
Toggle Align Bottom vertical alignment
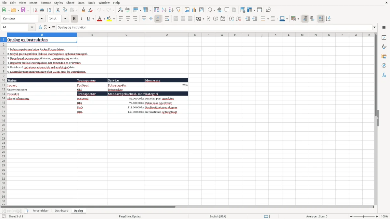(x=158, y=19)
